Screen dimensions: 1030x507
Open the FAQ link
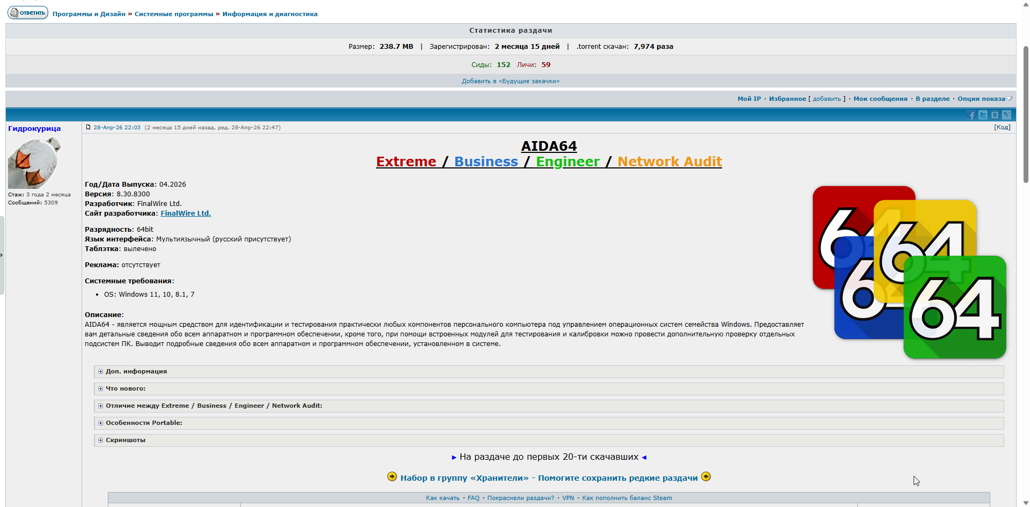473,498
